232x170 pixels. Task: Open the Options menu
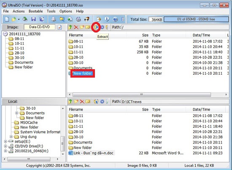(66, 11)
